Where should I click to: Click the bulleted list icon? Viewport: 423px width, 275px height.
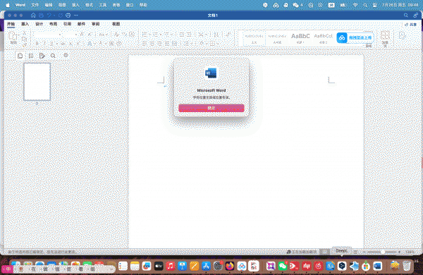pyautogui.click(x=145, y=35)
